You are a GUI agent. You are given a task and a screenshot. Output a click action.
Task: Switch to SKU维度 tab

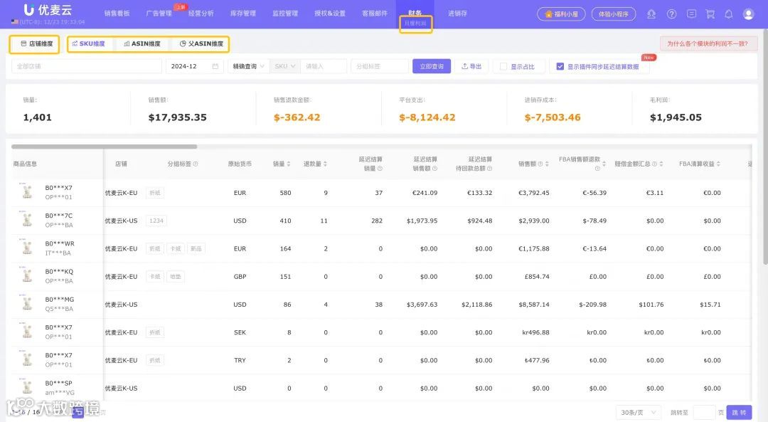(x=89, y=43)
